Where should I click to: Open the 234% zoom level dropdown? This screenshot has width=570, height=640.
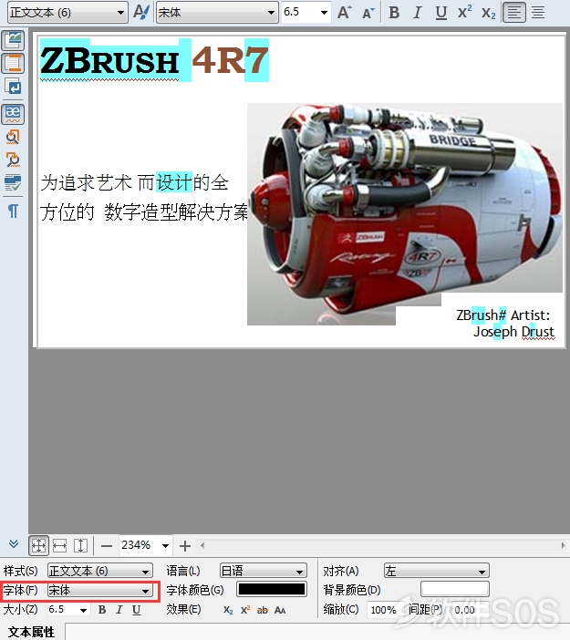coord(145,545)
